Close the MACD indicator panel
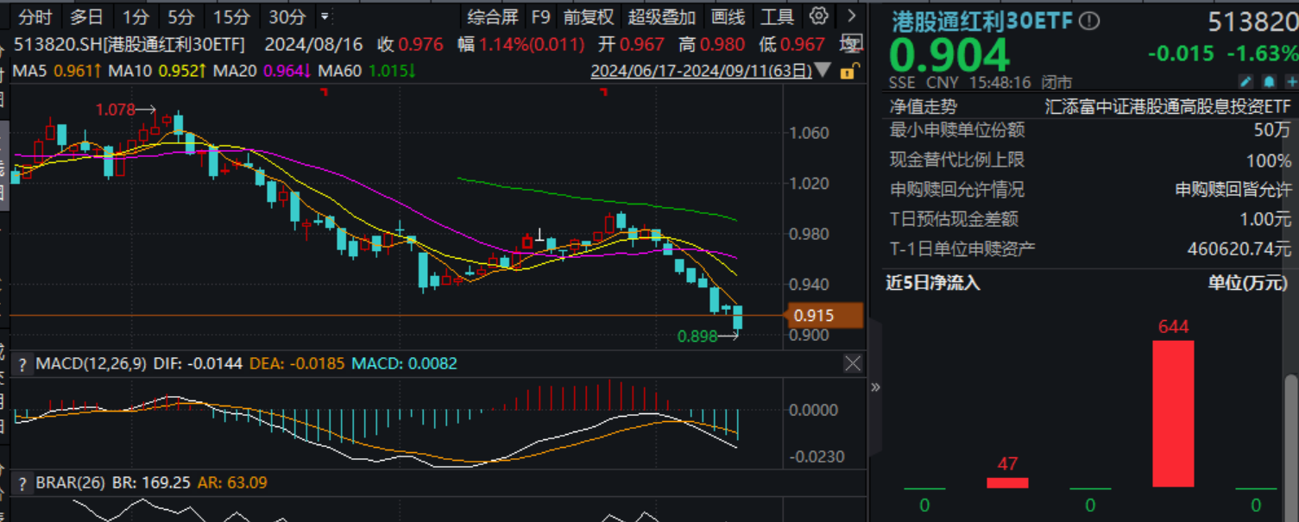1299x522 pixels. (853, 363)
